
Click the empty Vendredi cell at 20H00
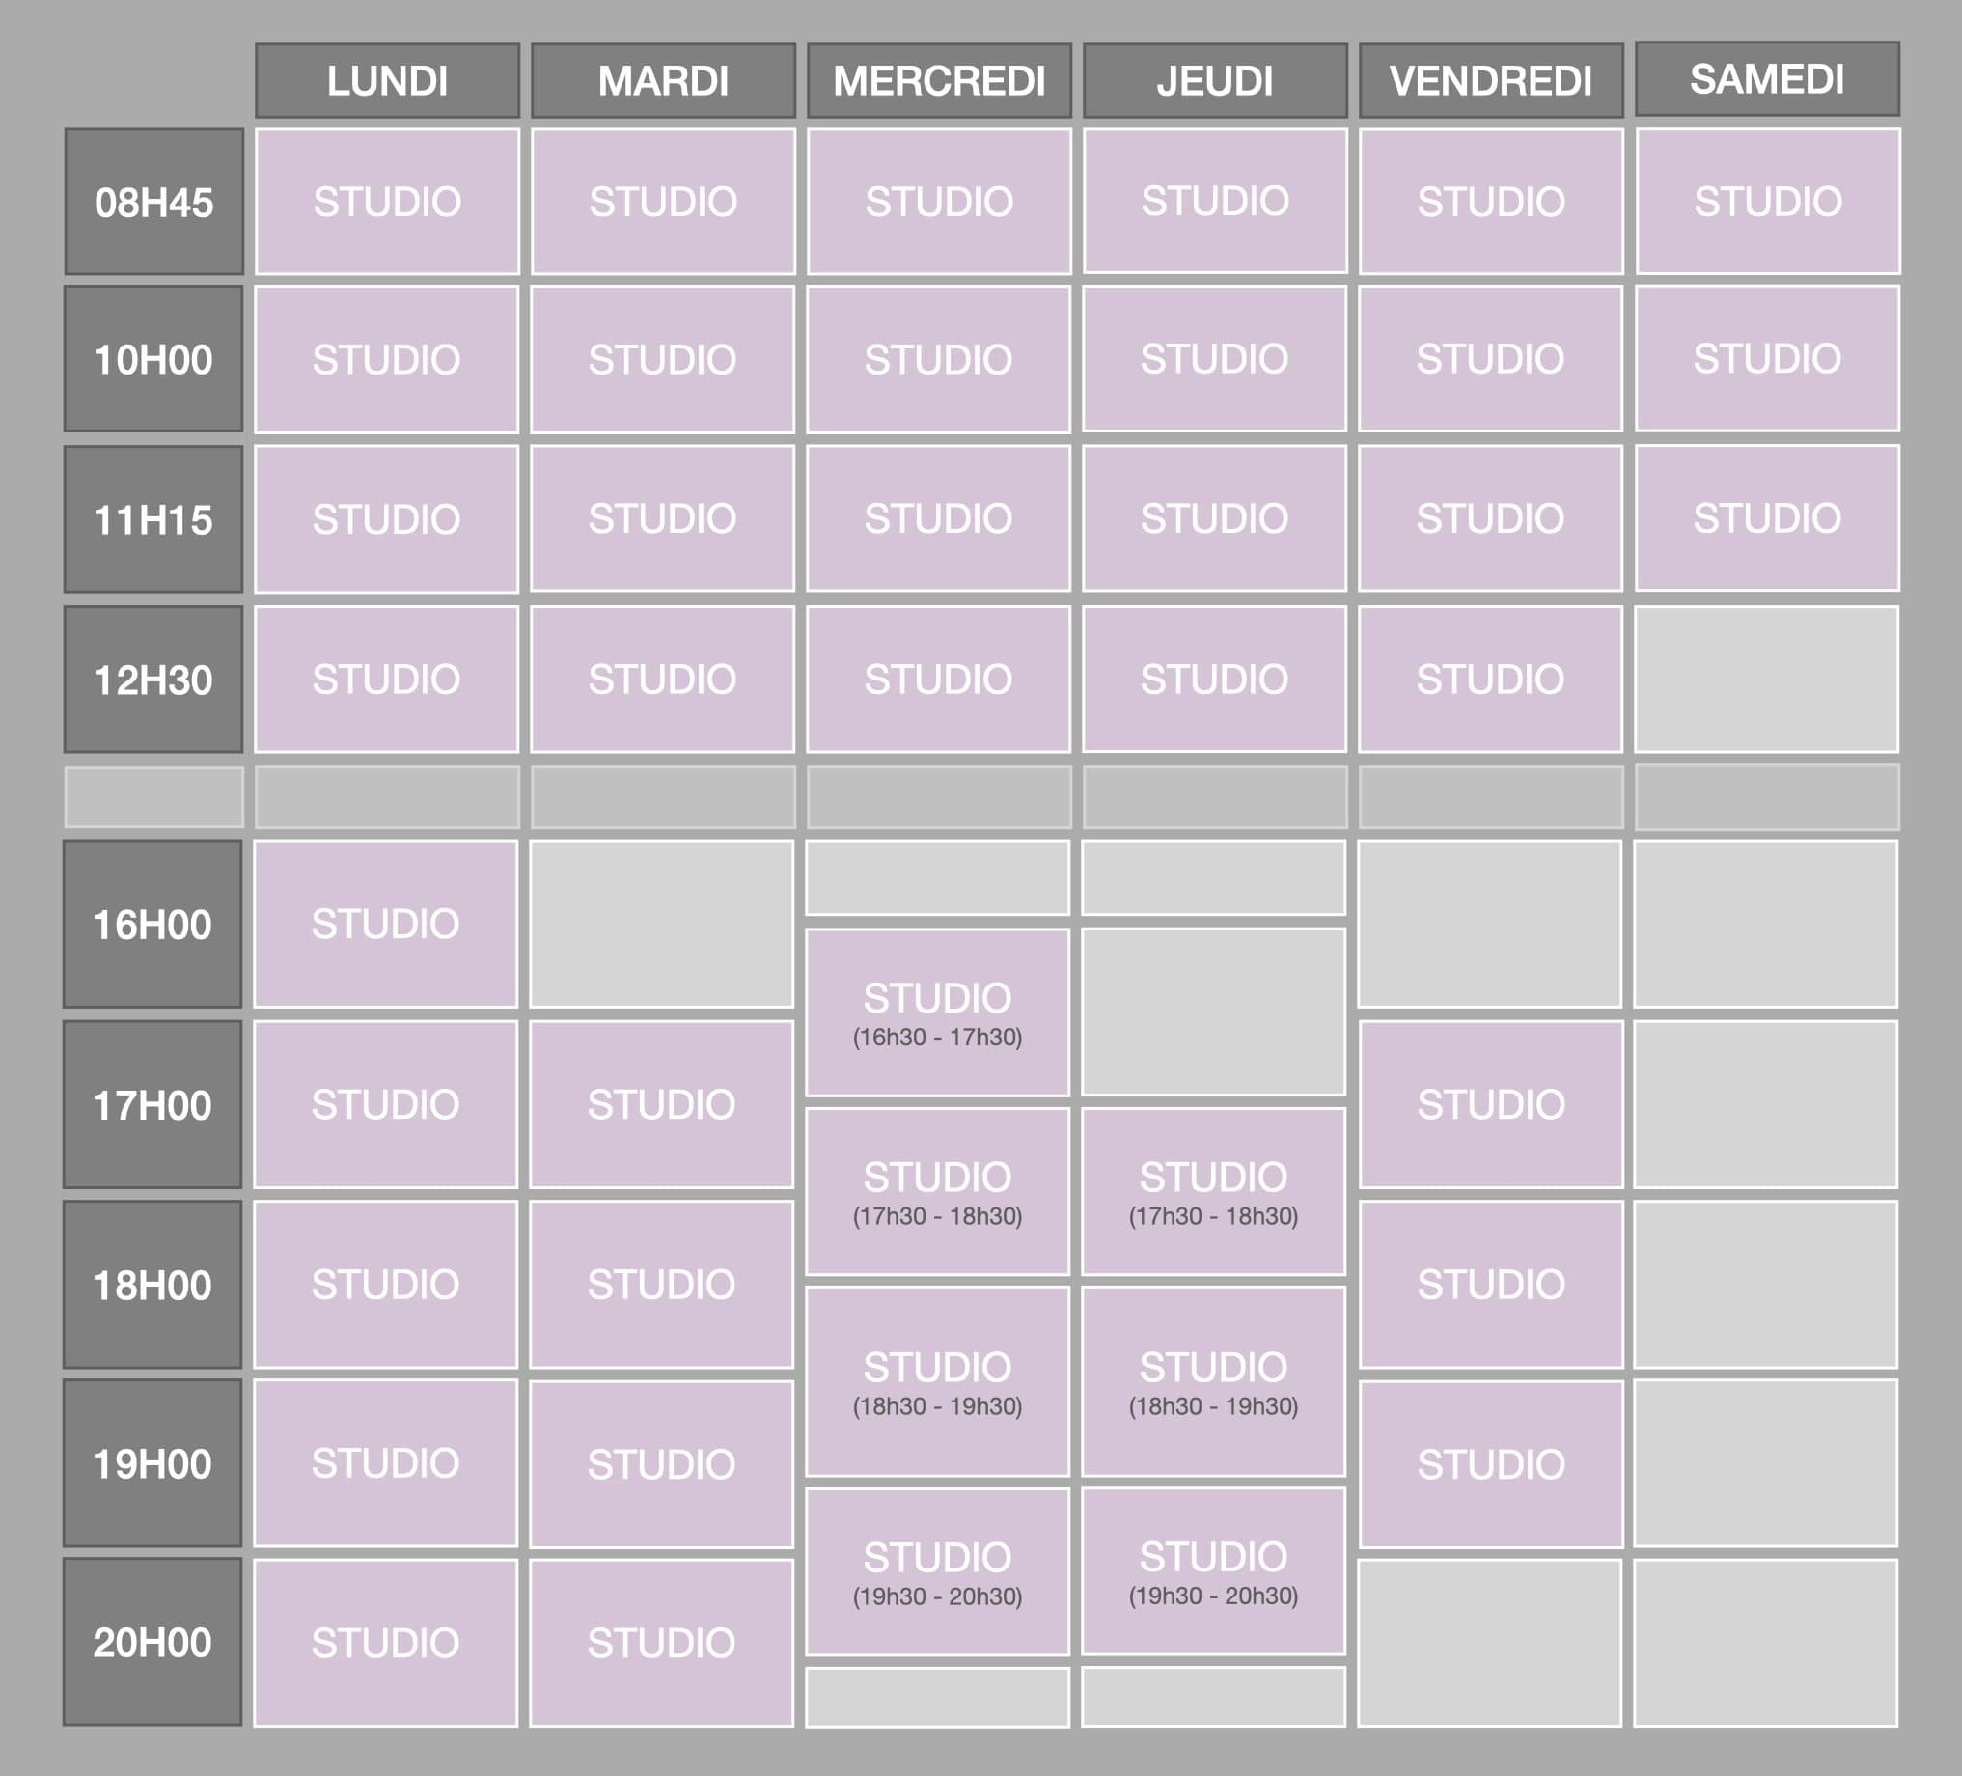click(1490, 1643)
